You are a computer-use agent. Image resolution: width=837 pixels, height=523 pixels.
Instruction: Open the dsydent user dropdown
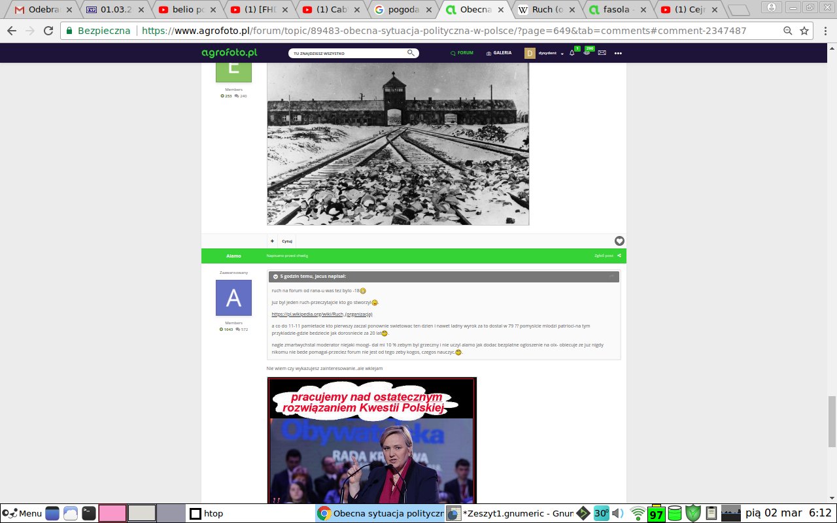point(562,54)
